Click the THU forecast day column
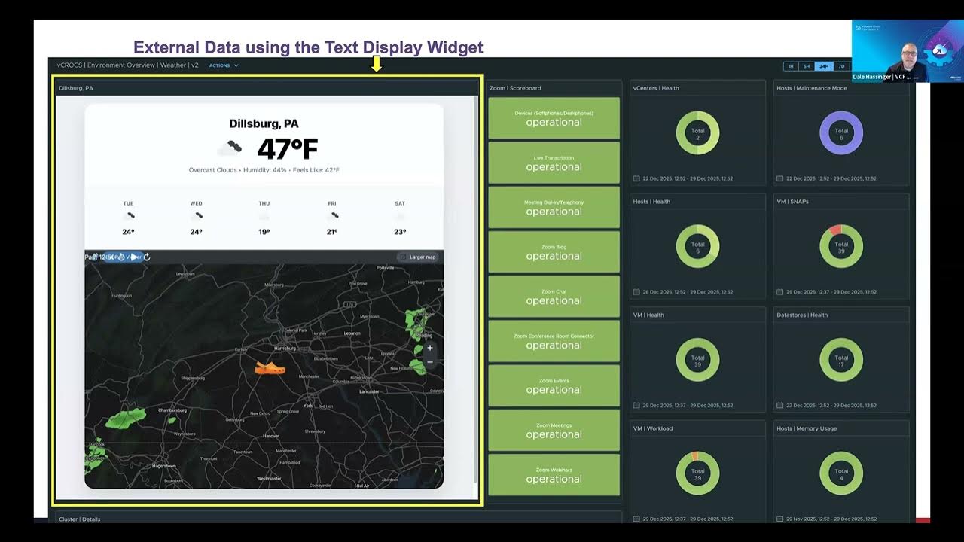This screenshot has height=542, width=964. tap(264, 218)
